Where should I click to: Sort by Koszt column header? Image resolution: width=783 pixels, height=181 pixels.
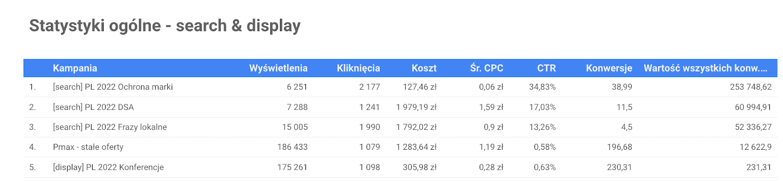424,68
